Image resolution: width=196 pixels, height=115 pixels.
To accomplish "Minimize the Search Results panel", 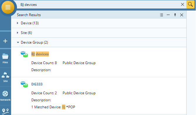I will [x=168, y=15].
